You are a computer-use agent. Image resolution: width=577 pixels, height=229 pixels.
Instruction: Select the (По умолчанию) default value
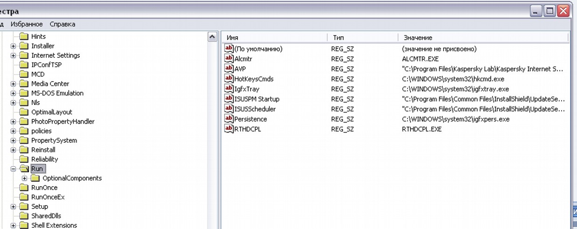pyautogui.click(x=258, y=49)
